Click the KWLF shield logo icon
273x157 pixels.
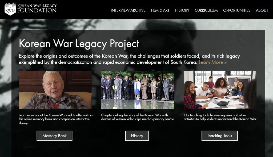10,9
